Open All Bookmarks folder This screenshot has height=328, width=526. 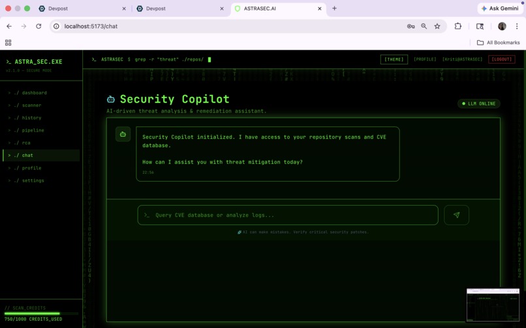pos(498,42)
